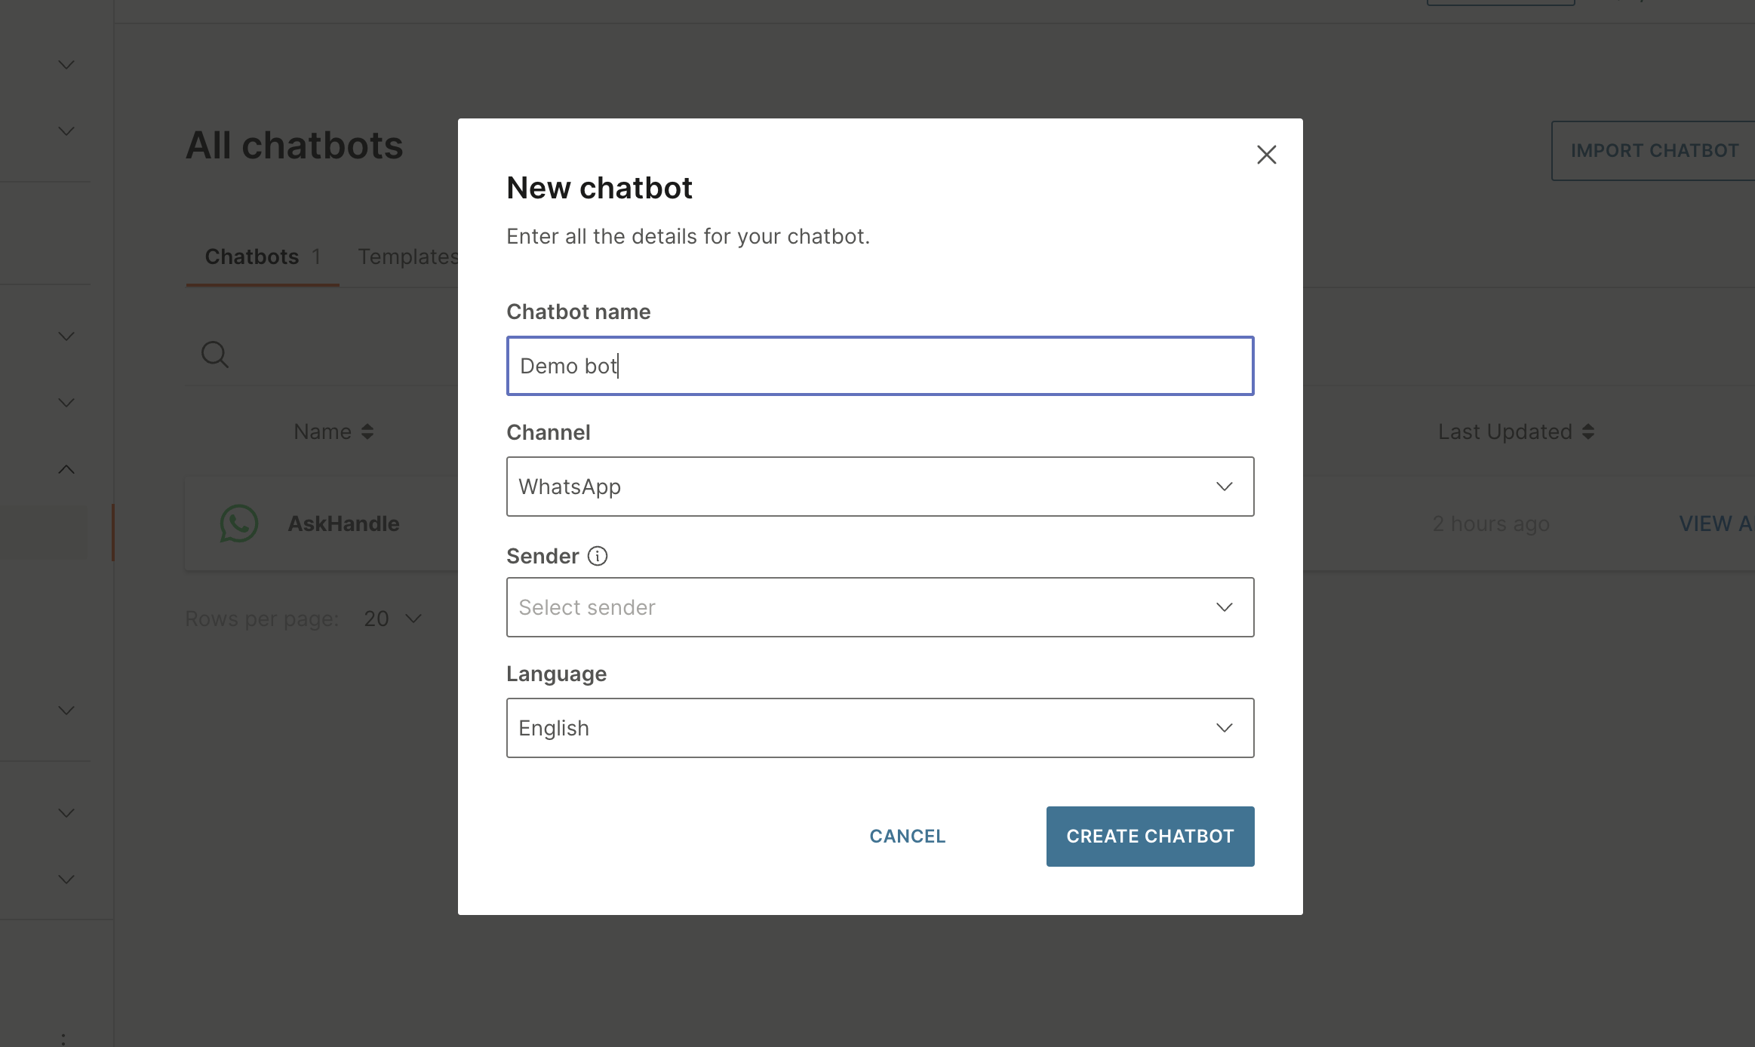The image size is (1755, 1047).
Task: Sort by Name column arrows
Action: (x=367, y=431)
